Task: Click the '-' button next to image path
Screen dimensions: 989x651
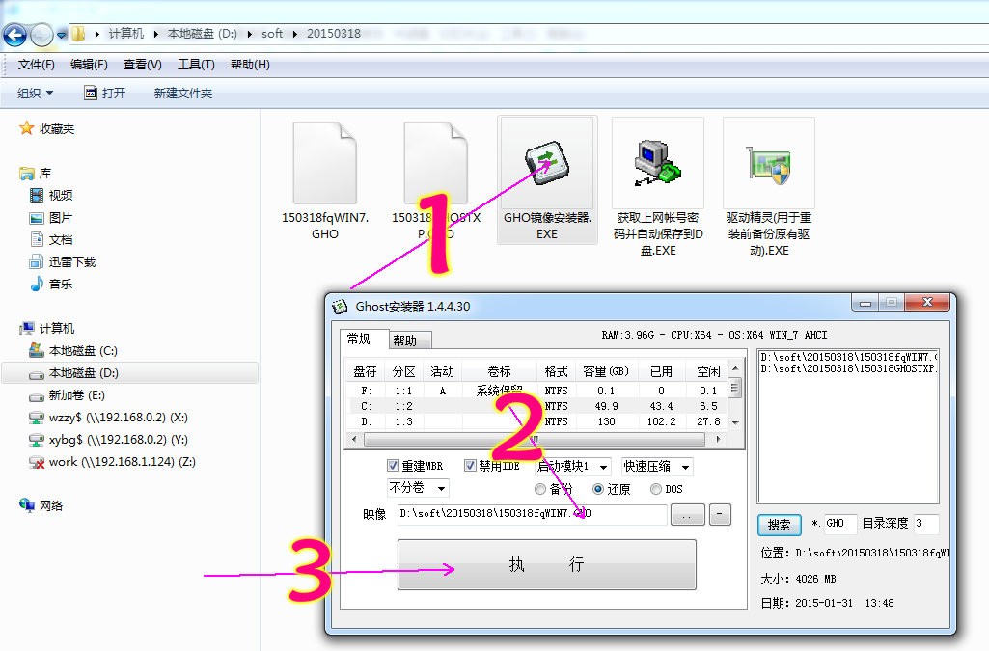Action: [721, 514]
